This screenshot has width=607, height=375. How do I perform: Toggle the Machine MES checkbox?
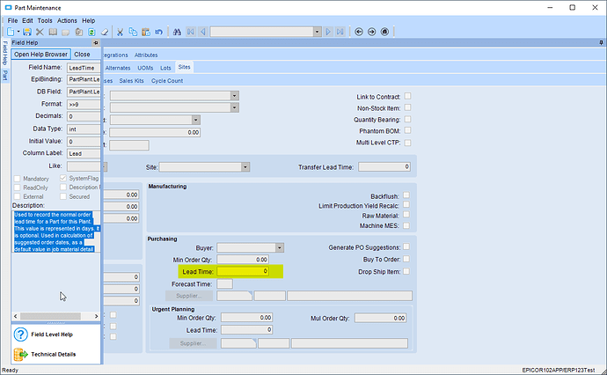coord(406,225)
